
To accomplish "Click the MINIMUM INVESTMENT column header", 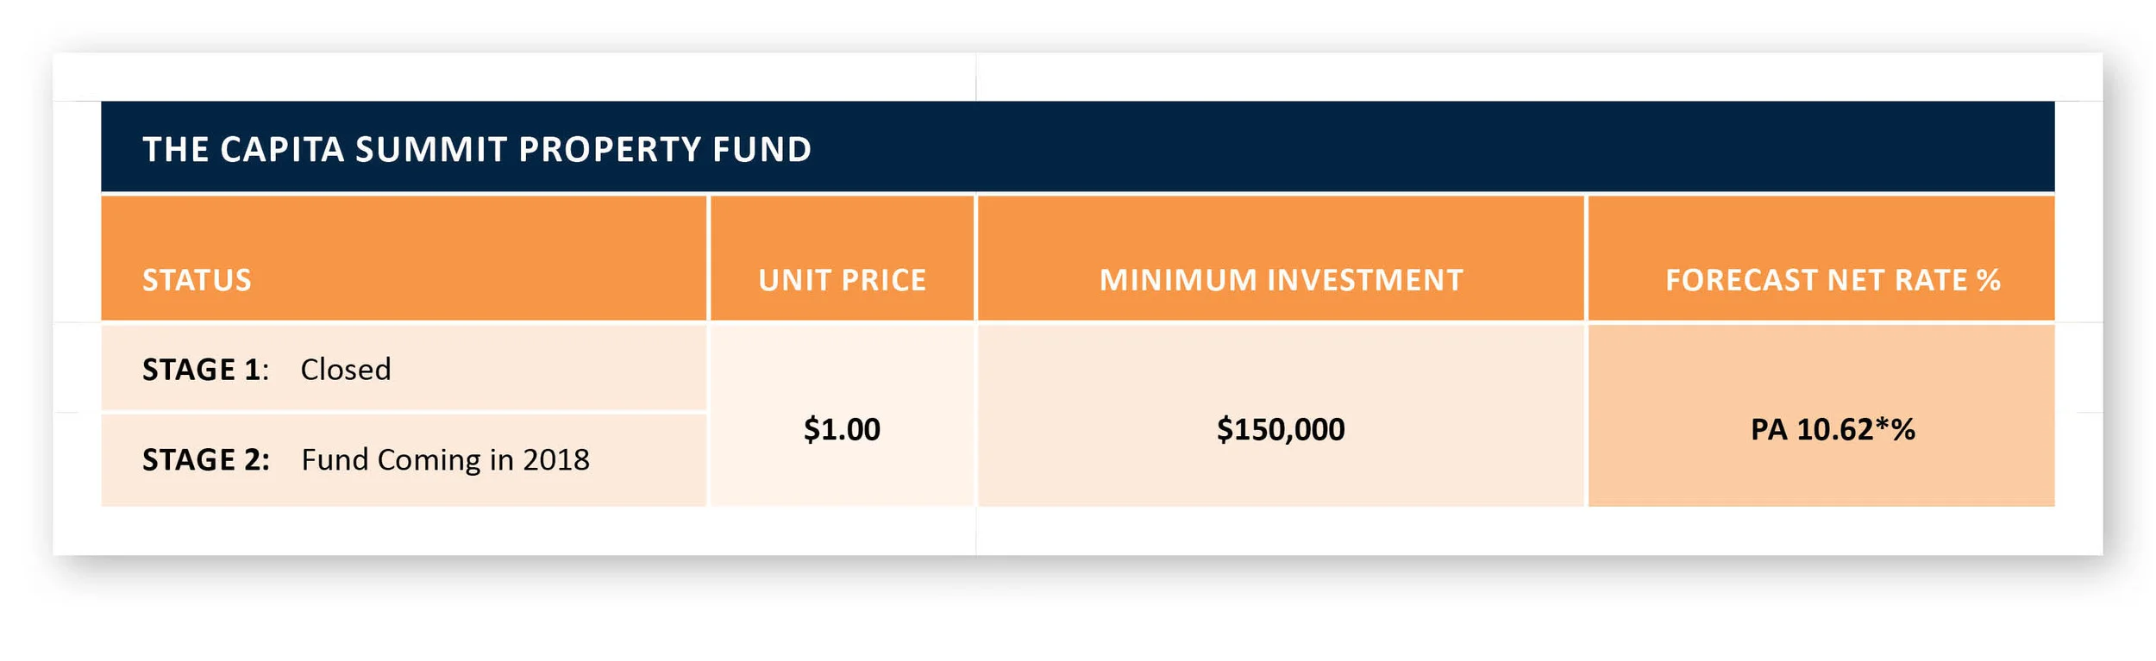I will click(x=1281, y=280).
